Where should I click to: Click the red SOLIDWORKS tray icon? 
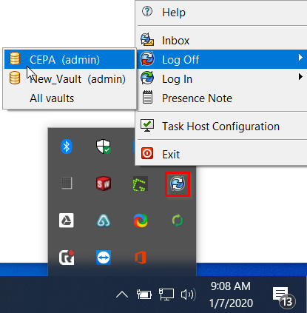tap(104, 184)
